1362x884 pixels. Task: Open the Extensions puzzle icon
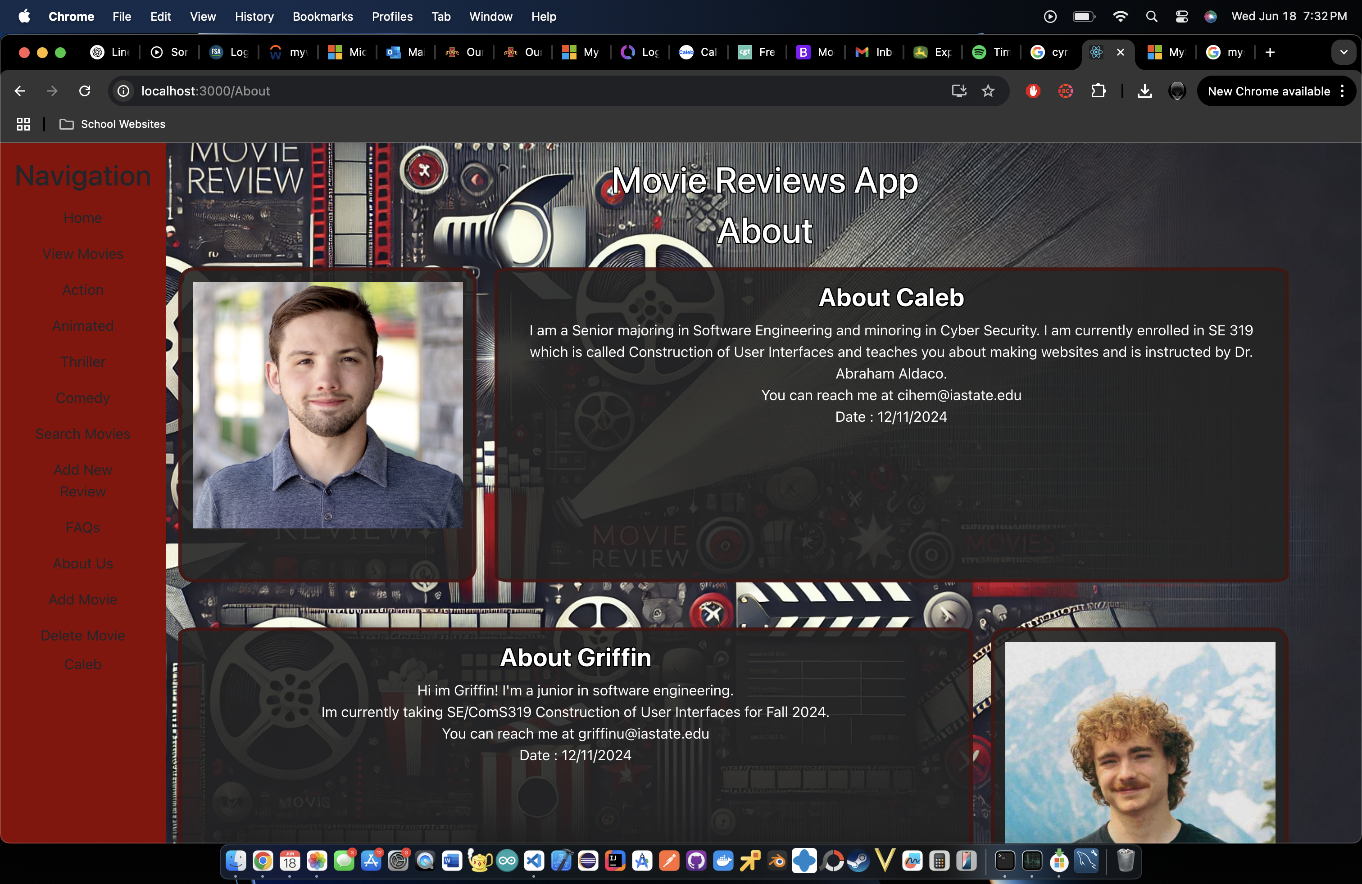1098,91
